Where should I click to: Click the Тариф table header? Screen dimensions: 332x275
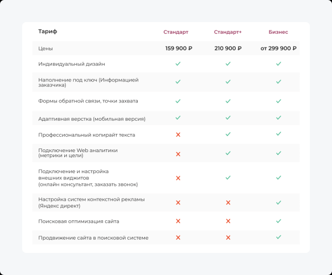click(48, 32)
